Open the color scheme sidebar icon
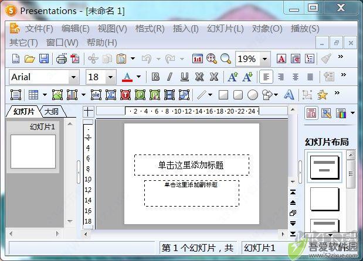363x261 pixels. pos(341,113)
